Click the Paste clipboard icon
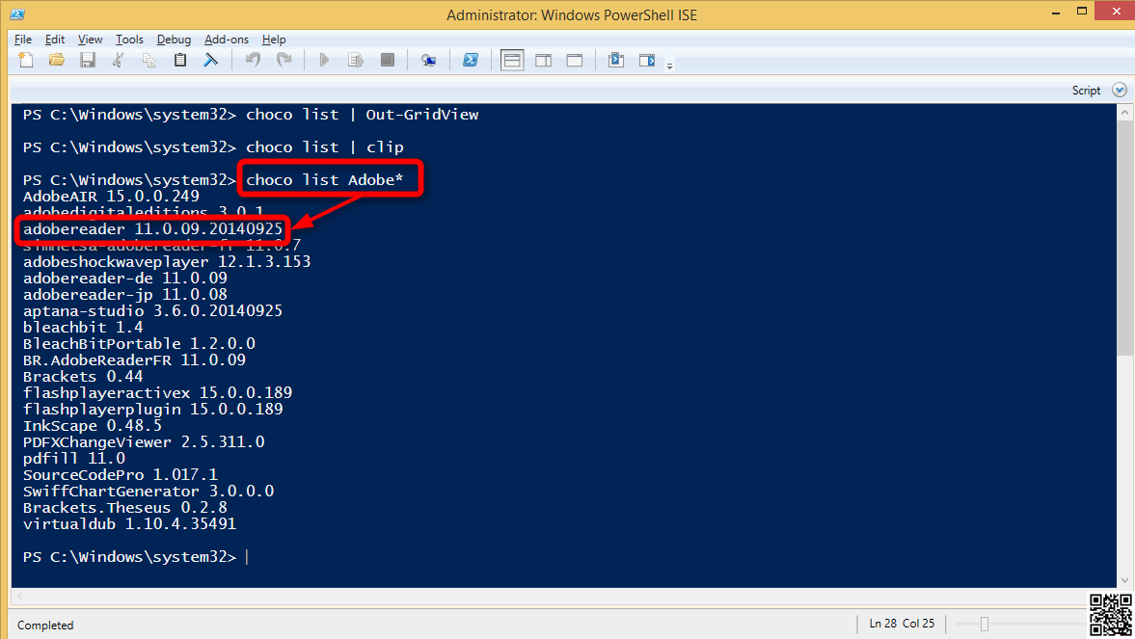 pyautogui.click(x=179, y=61)
